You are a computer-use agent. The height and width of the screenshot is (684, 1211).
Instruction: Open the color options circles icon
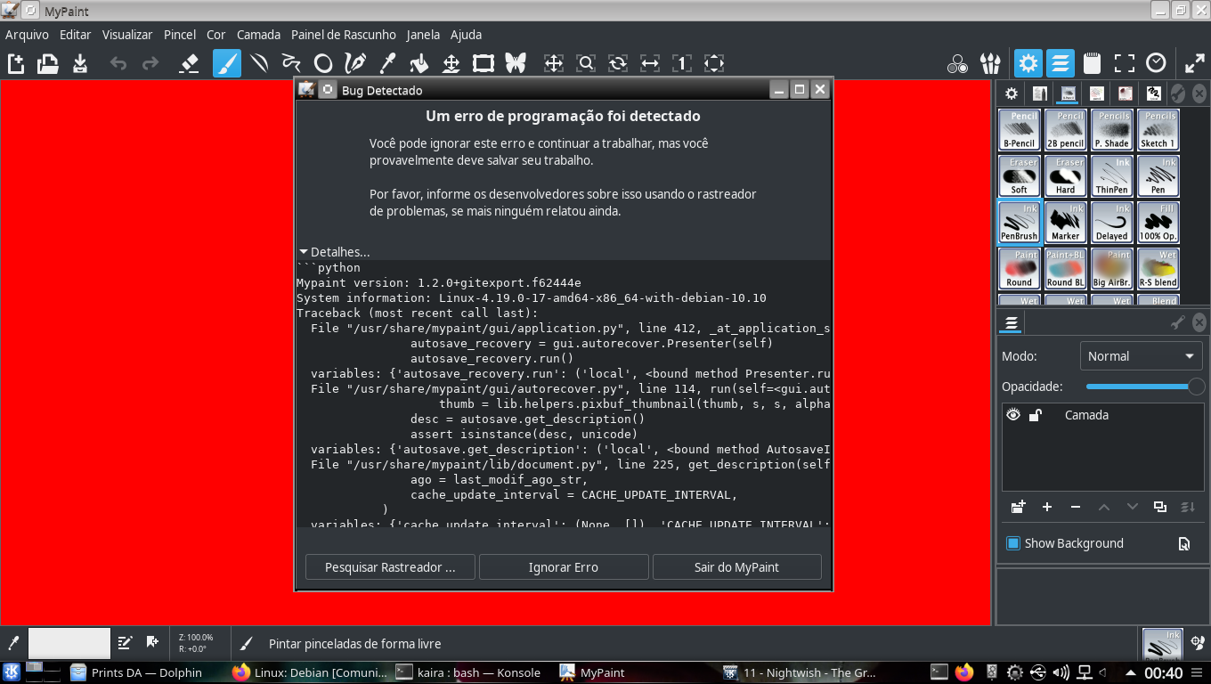point(958,63)
